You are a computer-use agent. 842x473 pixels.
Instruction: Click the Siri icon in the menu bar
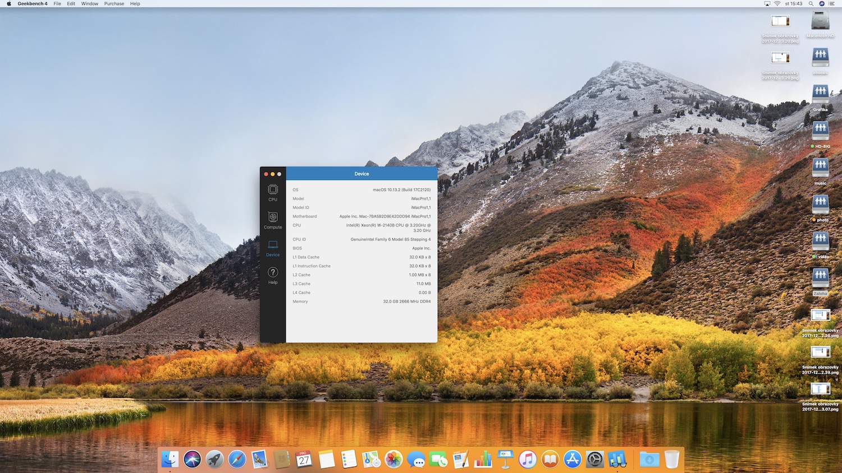pos(822,3)
